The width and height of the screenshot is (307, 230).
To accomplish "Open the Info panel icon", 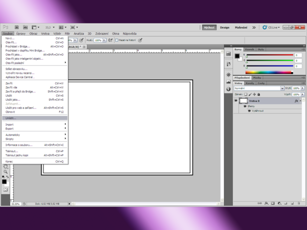I will pyautogui.click(x=229, y=89).
